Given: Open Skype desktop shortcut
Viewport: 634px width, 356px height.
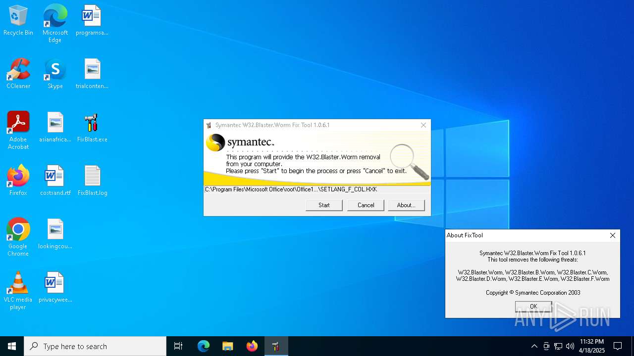Looking at the screenshot, I should (55, 74).
